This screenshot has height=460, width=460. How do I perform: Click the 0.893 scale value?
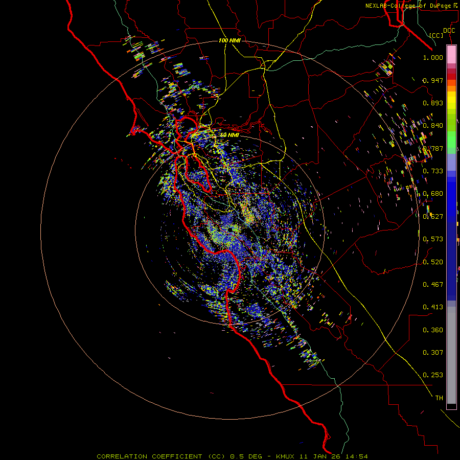433,103
